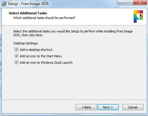Close the Free Image OCR setup window
The height and width of the screenshot is (116, 148).
tap(140, 3)
